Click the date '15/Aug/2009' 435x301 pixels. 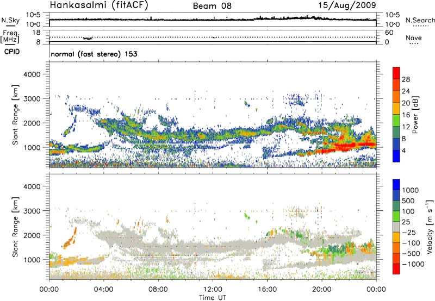click(347, 5)
